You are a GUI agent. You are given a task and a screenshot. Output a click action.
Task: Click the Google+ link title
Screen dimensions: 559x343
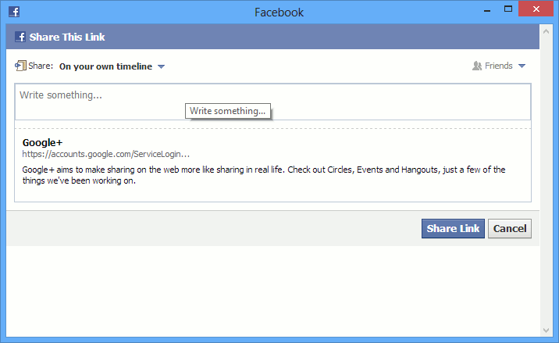42,143
